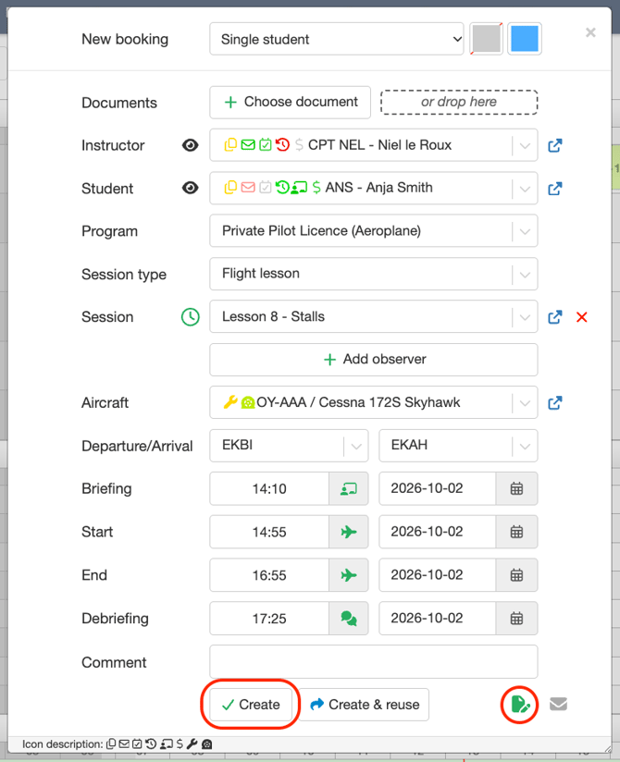
Task: Expand EKAH arrival dropdown chevron
Action: click(525, 446)
